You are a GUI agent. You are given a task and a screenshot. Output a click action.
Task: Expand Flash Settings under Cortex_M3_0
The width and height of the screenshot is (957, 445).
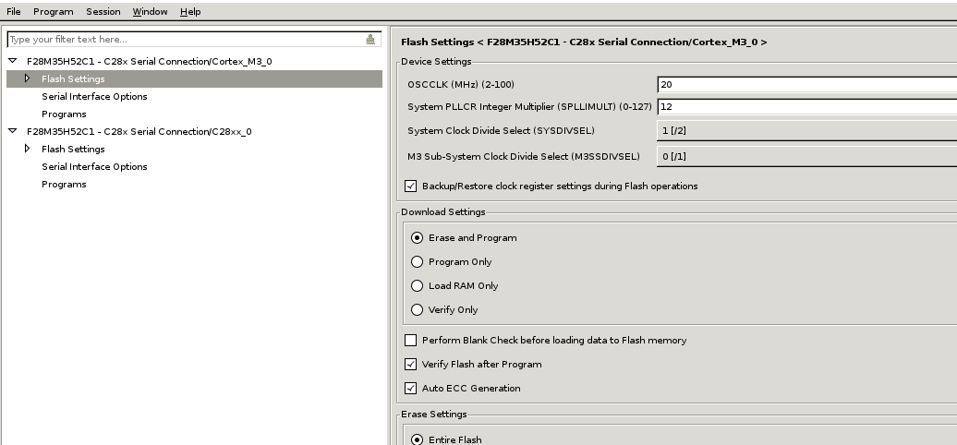tap(27, 78)
